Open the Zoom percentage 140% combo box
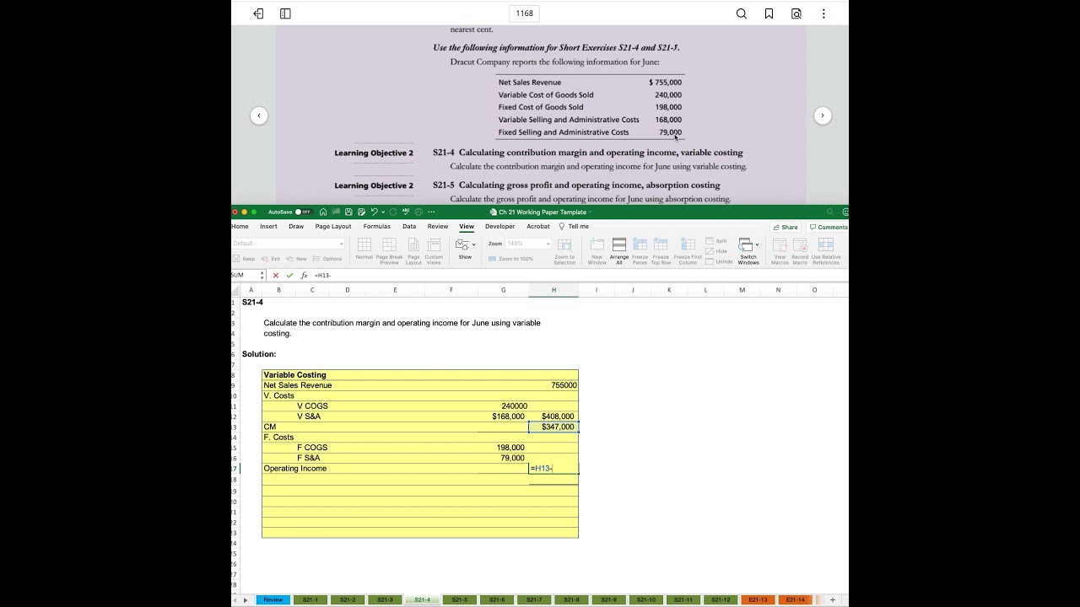The width and height of the screenshot is (1080, 607). pos(528,244)
